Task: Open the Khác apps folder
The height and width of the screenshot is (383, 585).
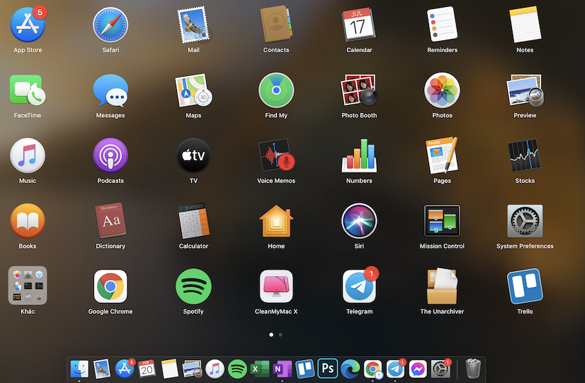Action: [28, 286]
